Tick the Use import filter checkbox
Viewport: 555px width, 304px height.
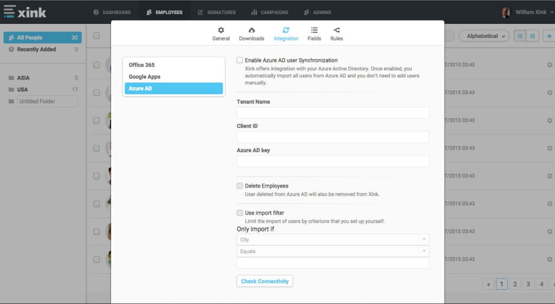tap(240, 213)
